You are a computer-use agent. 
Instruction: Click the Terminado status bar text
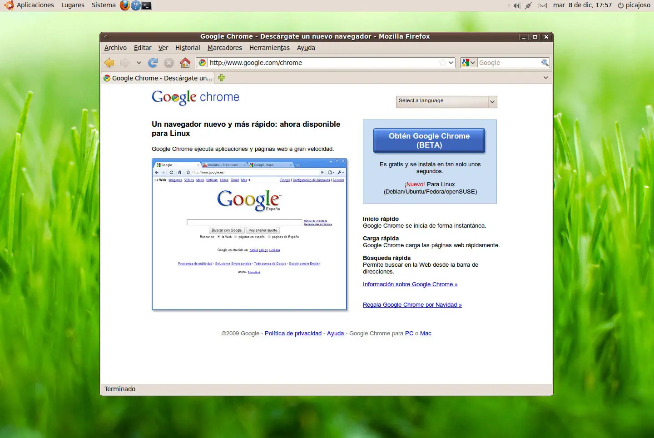120,389
